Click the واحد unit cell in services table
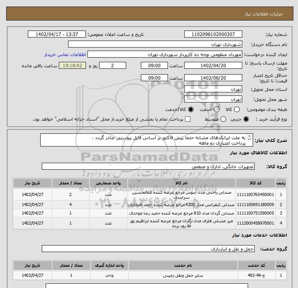 [109, 276]
